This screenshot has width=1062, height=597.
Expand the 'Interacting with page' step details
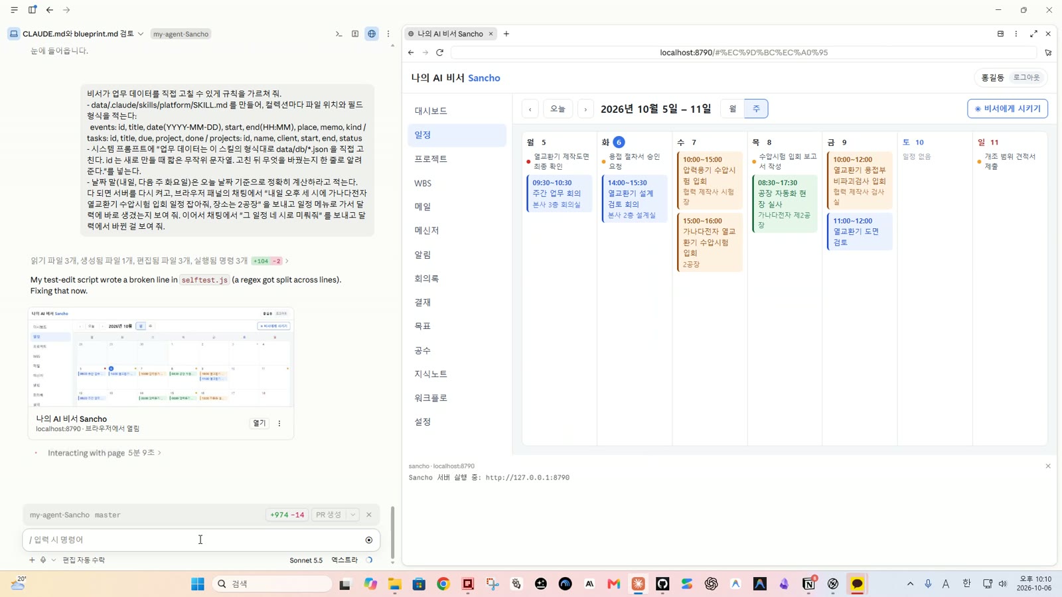[104, 453]
